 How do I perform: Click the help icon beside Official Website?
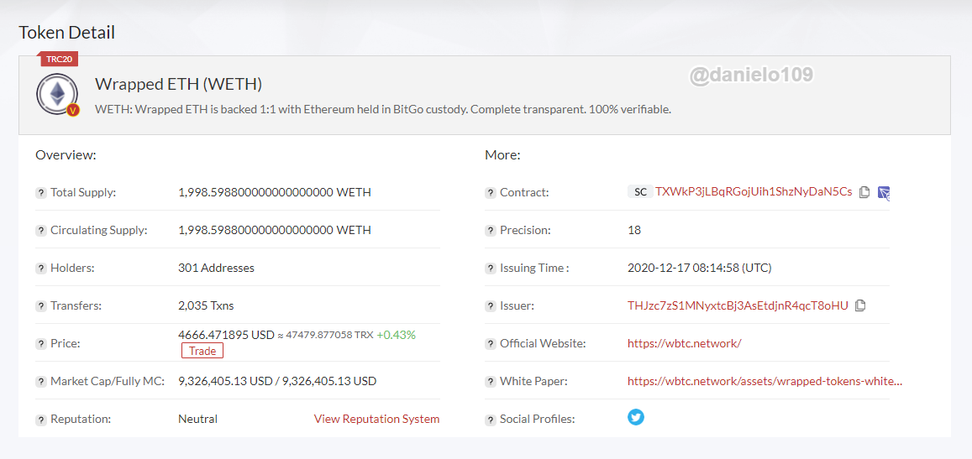coord(491,344)
